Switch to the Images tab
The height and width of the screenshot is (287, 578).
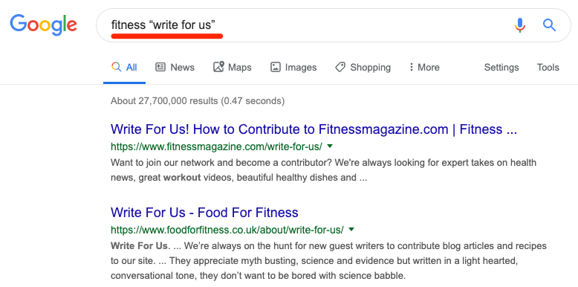(x=293, y=67)
